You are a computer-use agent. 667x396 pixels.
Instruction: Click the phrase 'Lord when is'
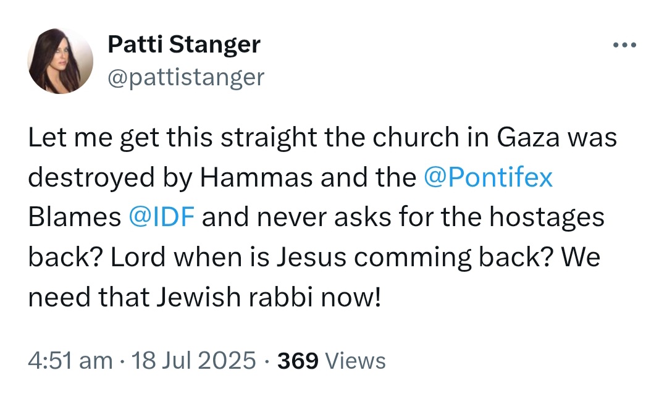[190, 257]
